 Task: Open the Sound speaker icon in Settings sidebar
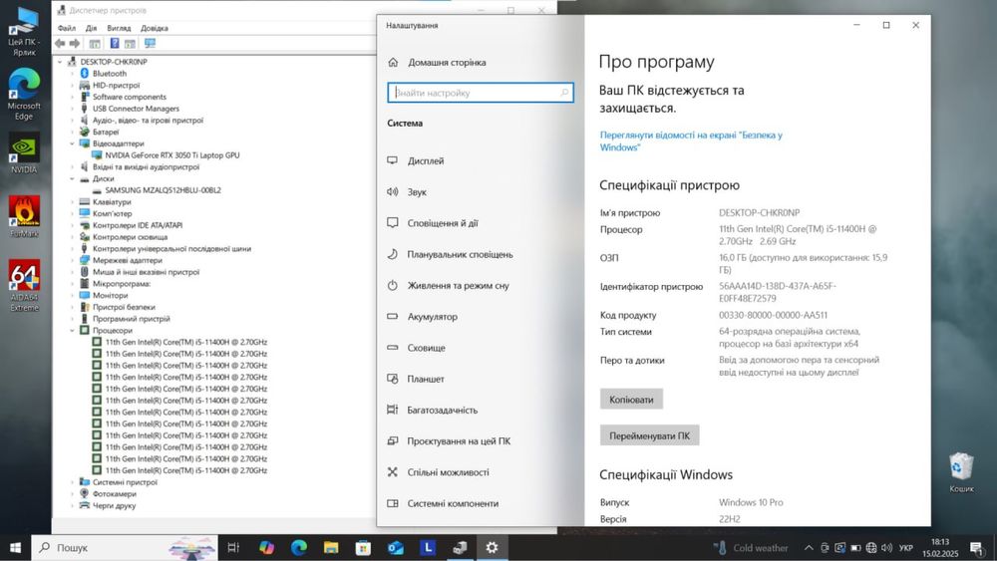point(392,192)
